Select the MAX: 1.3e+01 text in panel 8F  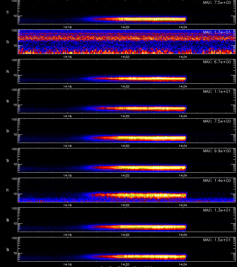[x=217, y=210]
